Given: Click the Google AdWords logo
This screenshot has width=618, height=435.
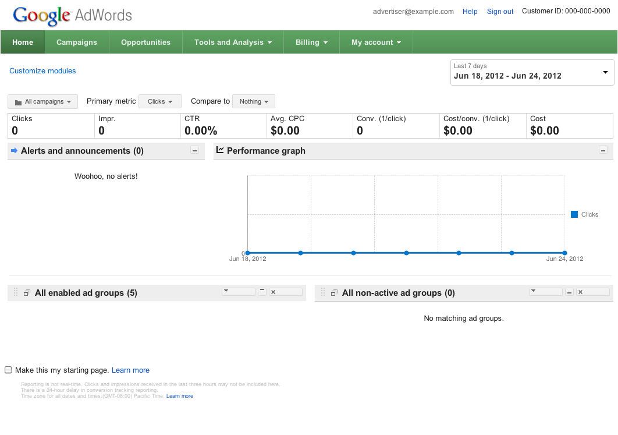Looking at the screenshot, I should (72, 16).
